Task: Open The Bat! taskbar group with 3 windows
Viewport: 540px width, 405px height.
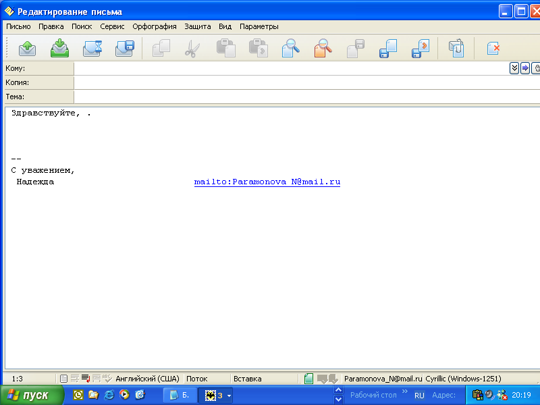Action: click(216, 395)
